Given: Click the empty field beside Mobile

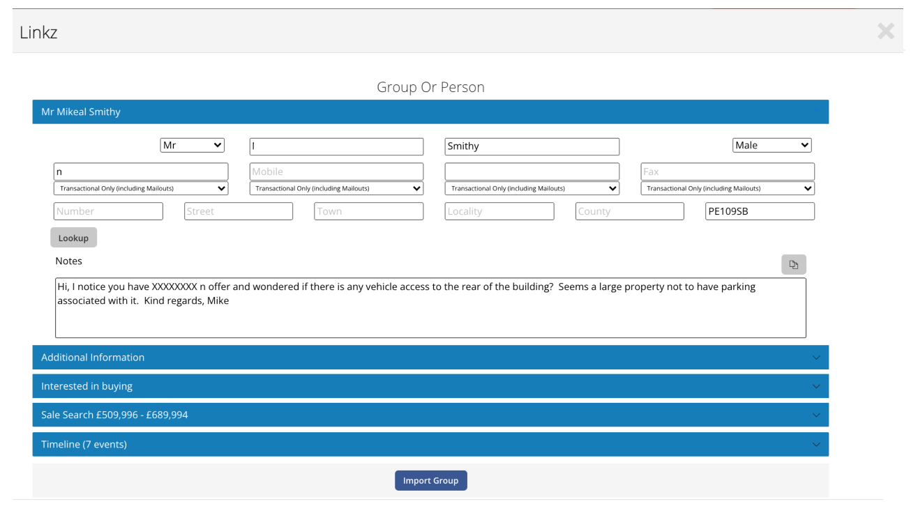Looking at the screenshot, I should pyautogui.click(x=532, y=171).
